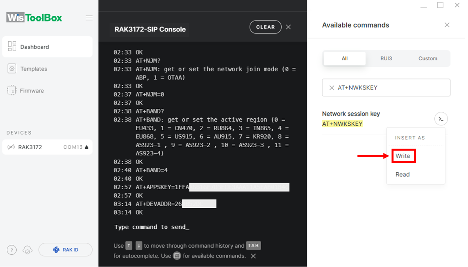Click the AT+DEVADDR console line

[x=176, y=204]
